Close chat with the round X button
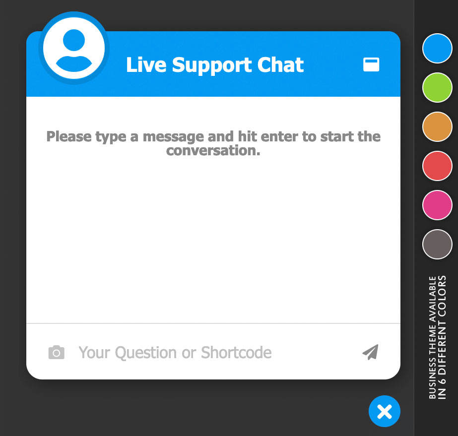Viewport: 458px width, 436px height. (x=385, y=411)
